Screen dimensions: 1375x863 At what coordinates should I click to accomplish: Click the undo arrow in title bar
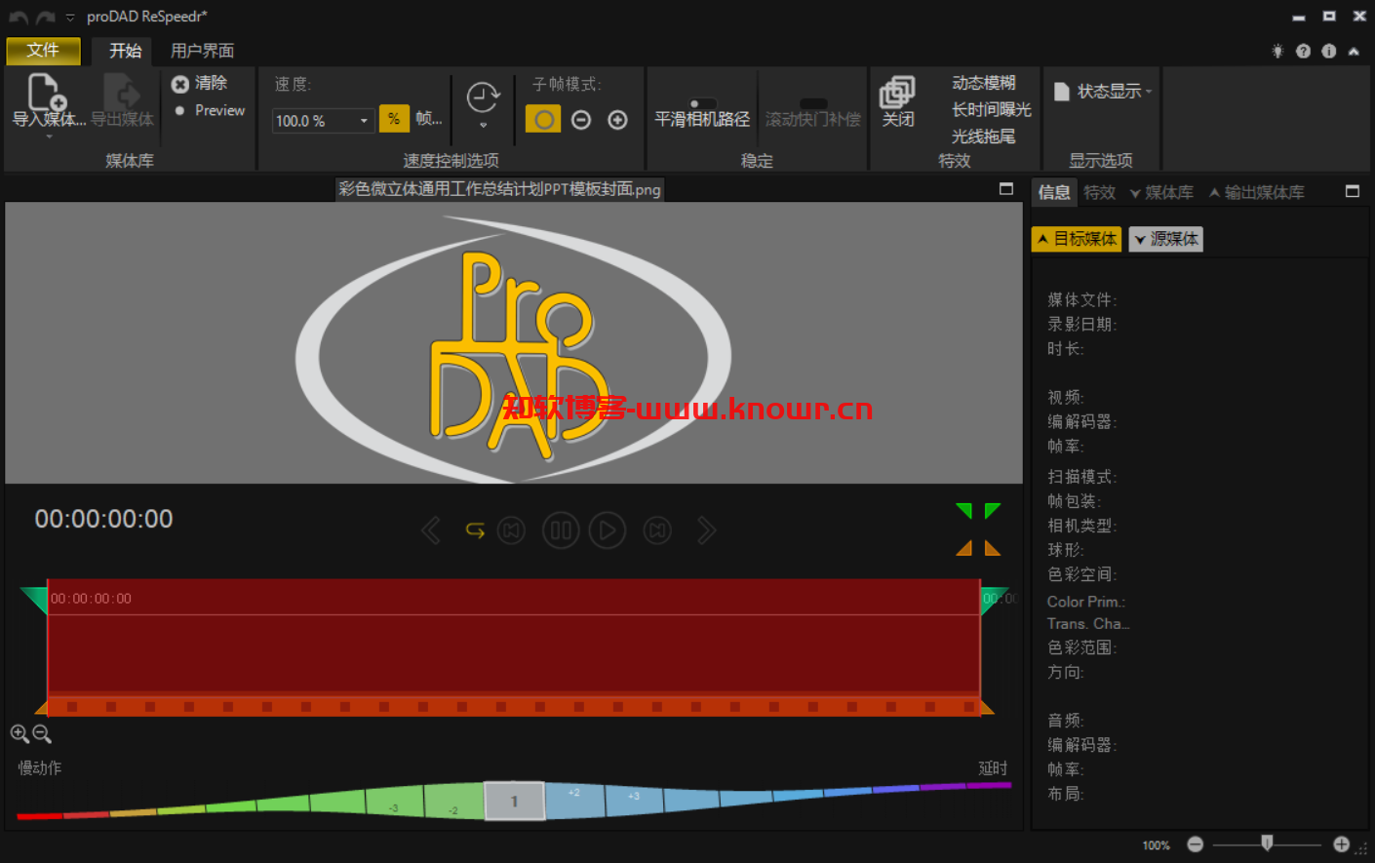(x=18, y=18)
